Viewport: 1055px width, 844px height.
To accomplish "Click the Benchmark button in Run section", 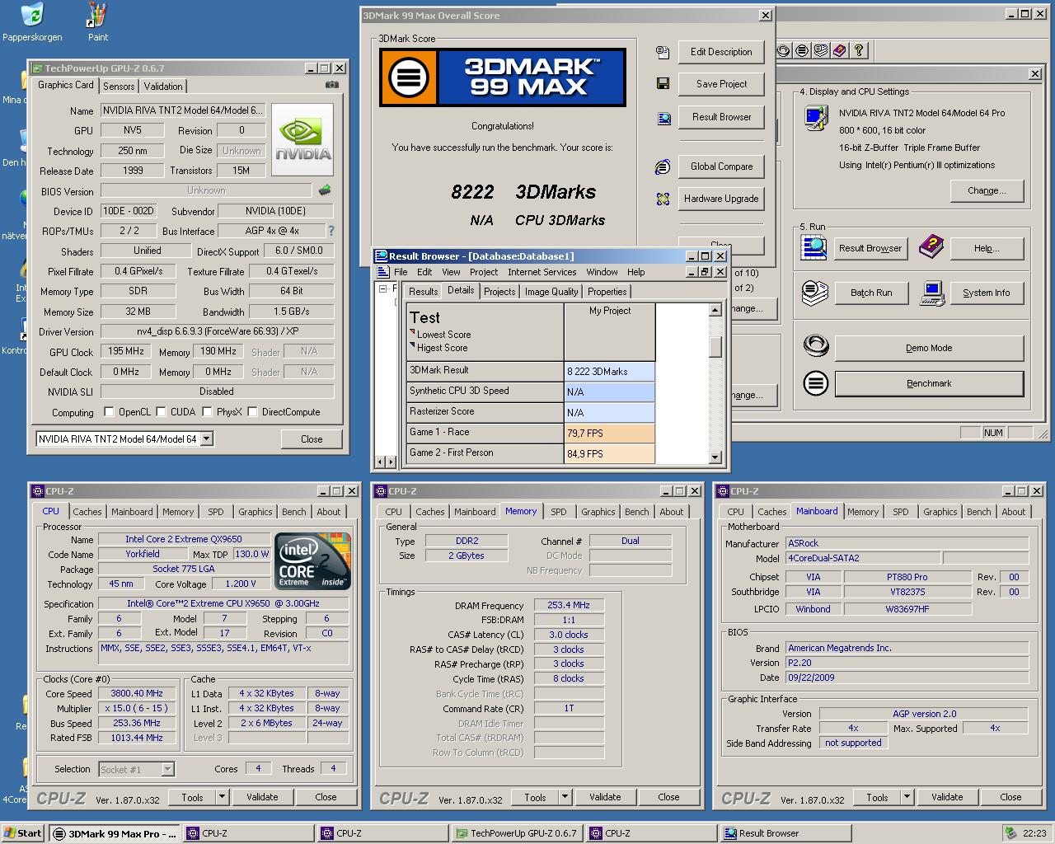I will click(x=929, y=383).
